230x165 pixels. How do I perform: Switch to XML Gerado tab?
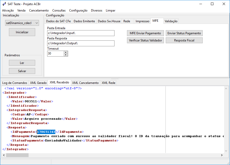38,83
